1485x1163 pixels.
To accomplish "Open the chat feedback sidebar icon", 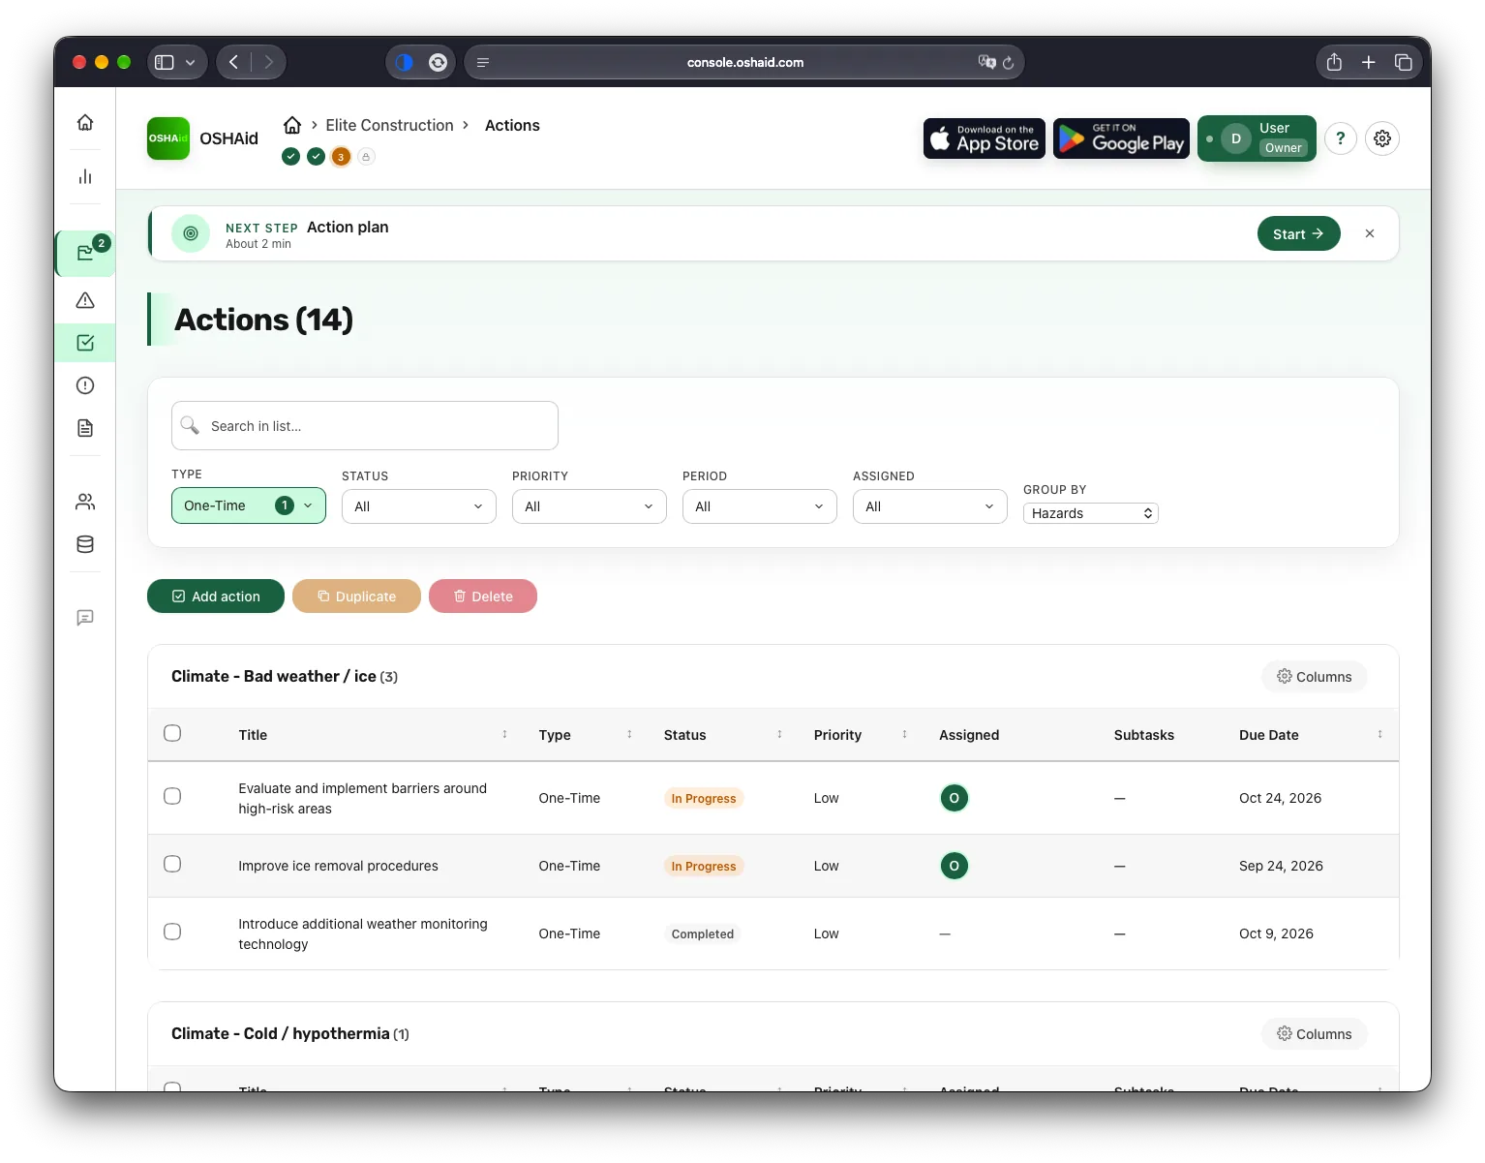I will (x=85, y=618).
